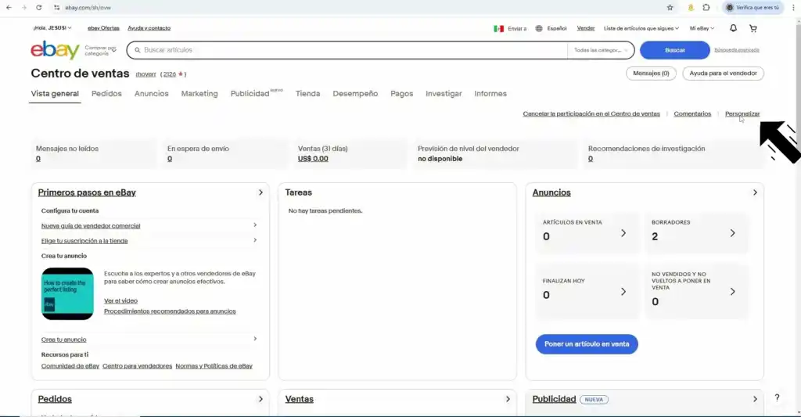Open 'ebay Ofertas' link
The image size is (801, 417).
[x=103, y=28]
